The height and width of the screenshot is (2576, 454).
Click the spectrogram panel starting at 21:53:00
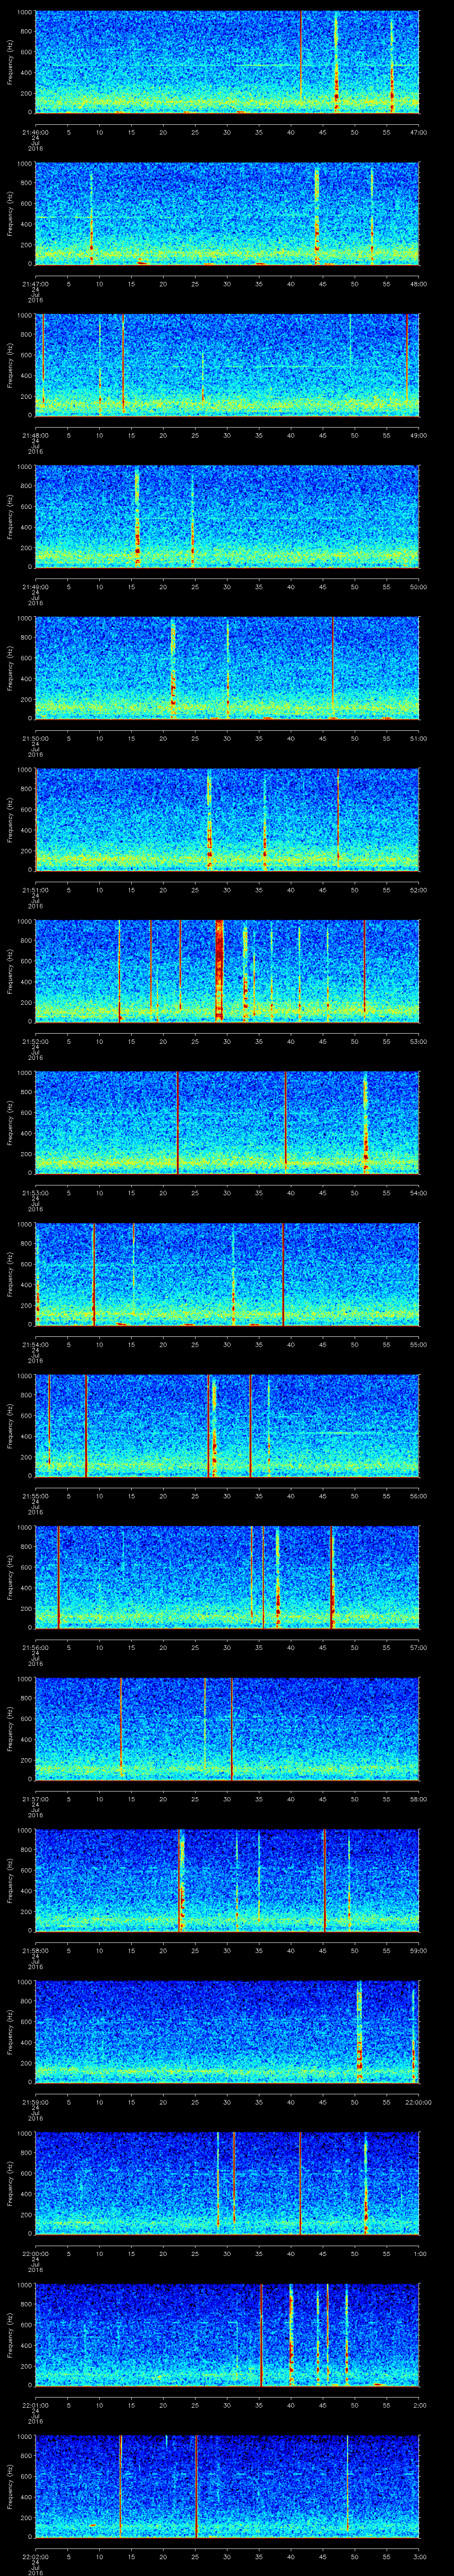[227, 1123]
